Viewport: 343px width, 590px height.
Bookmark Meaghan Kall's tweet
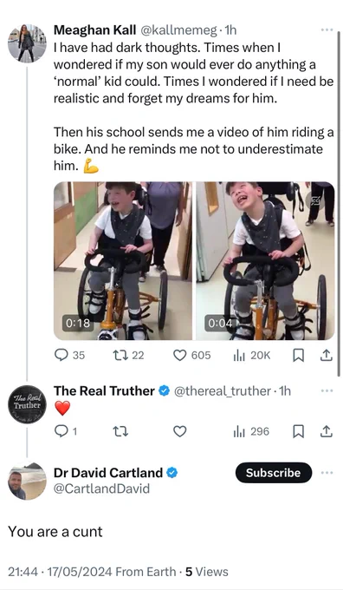point(298,355)
